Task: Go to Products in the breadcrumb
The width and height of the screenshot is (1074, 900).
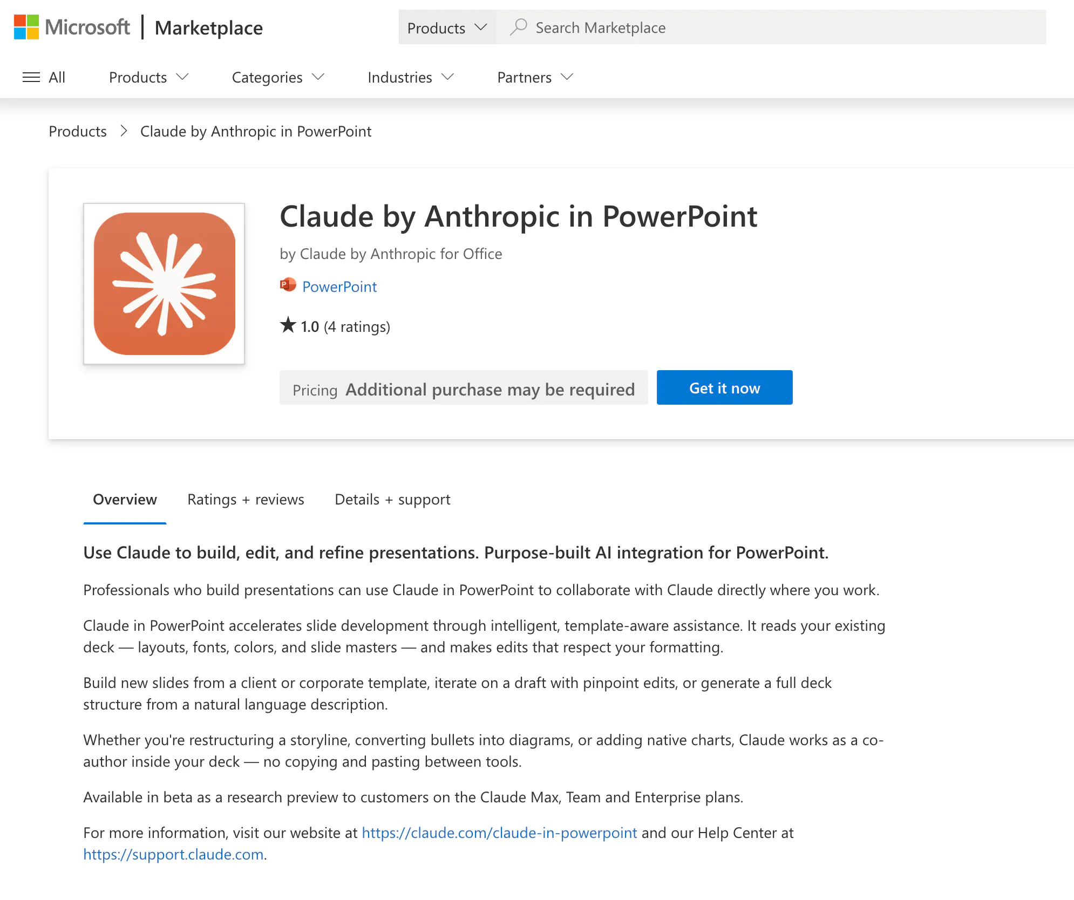Action: pyautogui.click(x=78, y=131)
